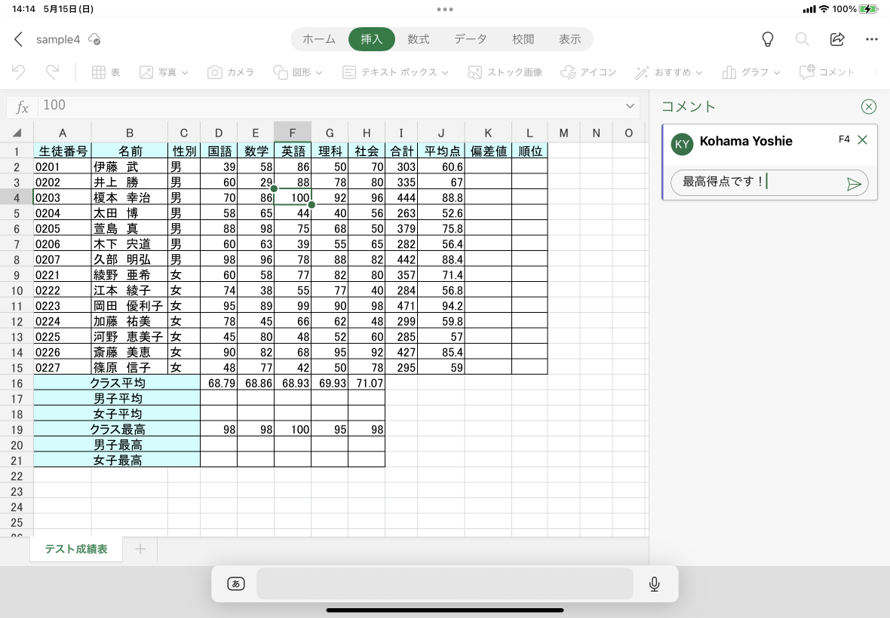This screenshot has width=890, height=618.
Task: Click cell with total 471
Action: 401,305
